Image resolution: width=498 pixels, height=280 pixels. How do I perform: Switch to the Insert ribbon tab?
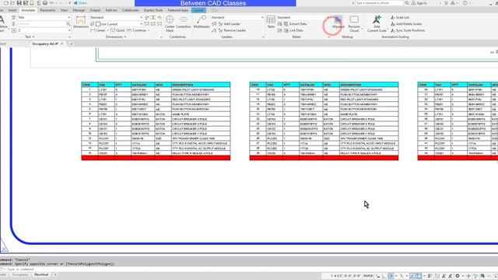click(x=12, y=10)
